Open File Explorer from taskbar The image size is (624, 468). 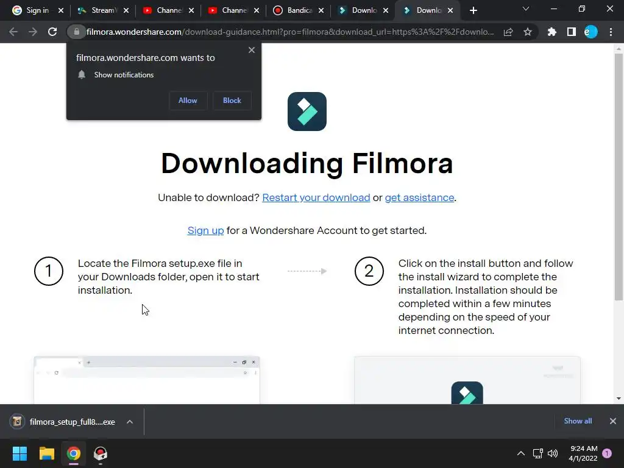46,453
